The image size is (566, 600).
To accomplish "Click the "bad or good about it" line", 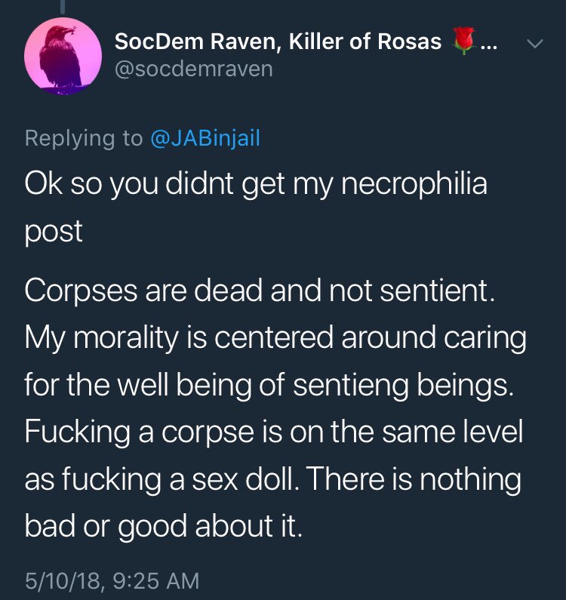I will point(163,526).
